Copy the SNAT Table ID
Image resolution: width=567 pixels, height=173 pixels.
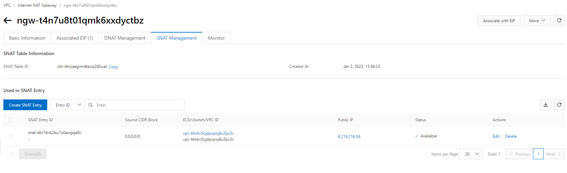[x=113, y=67]
